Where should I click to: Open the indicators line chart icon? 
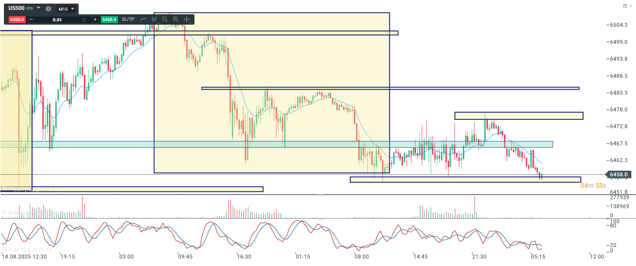pyautogui.click(x=143, y=19)
